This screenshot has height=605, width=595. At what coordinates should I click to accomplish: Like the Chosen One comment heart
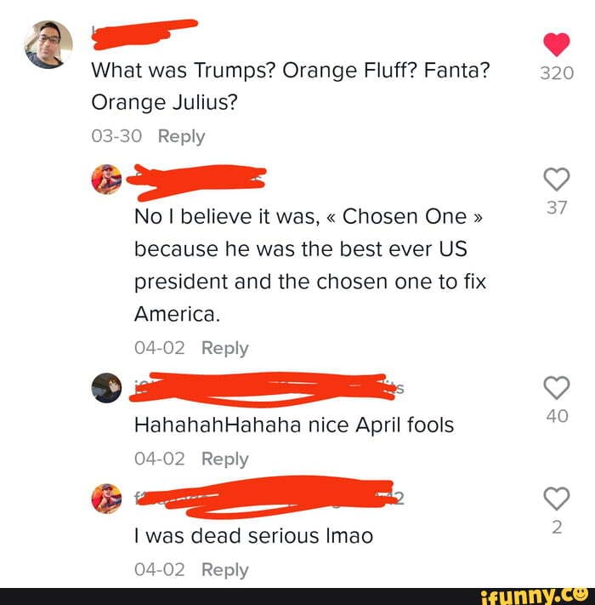[557, 180]
